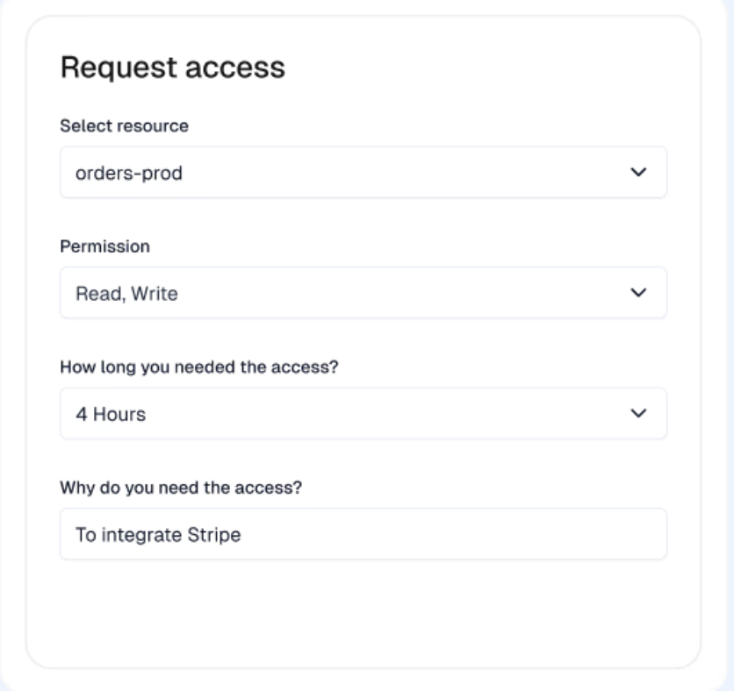Click the "Permission" field label
The image size is (734, 691).
(104, 246)
